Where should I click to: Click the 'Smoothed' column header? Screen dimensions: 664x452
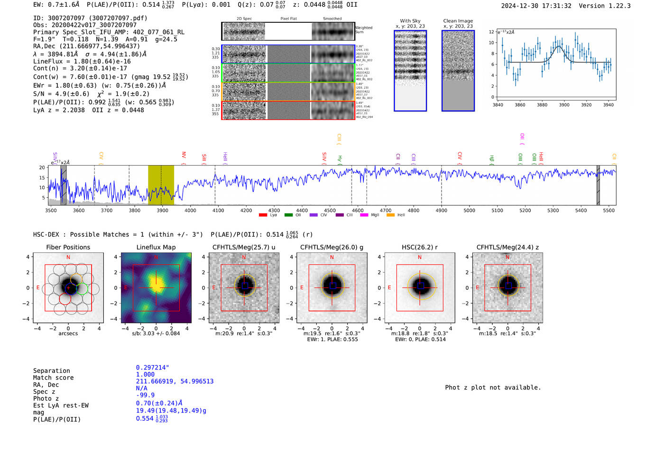332,18
